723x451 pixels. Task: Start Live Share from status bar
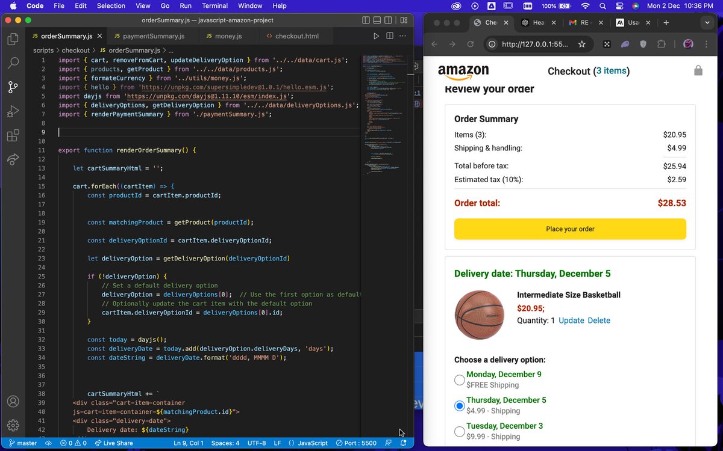point(113,443)
